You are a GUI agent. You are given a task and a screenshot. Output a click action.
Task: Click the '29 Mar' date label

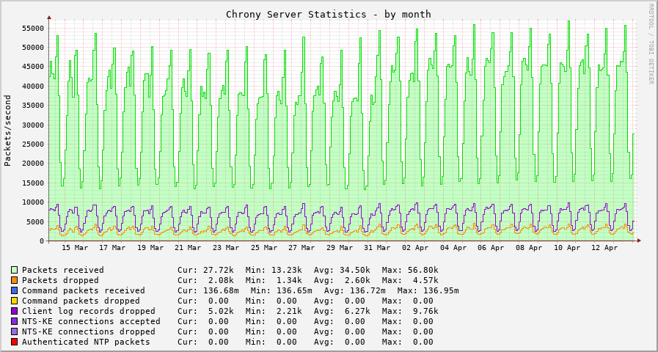(x=340, y=248)
